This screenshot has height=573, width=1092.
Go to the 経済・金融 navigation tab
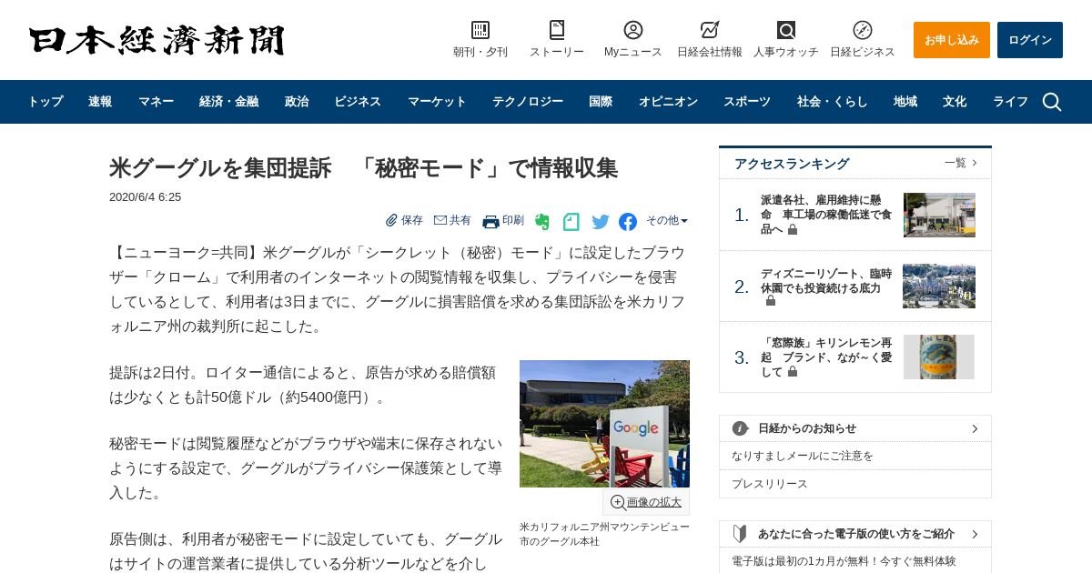point(228,102)
